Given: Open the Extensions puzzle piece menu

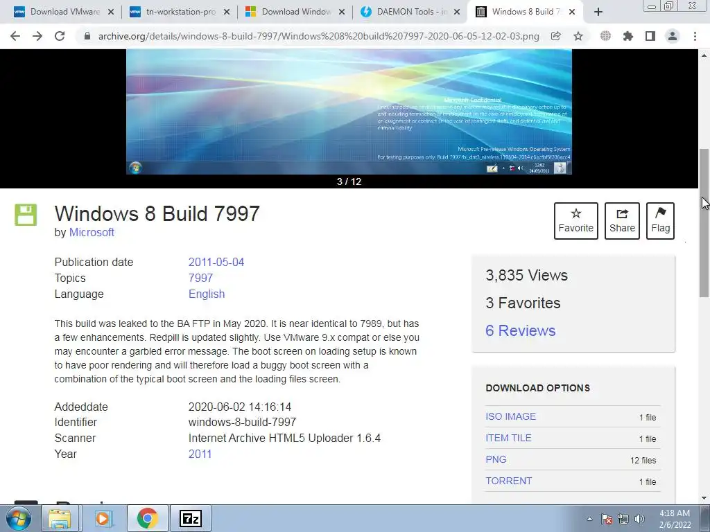Looking at the screenshot, I should coord(627,36).
